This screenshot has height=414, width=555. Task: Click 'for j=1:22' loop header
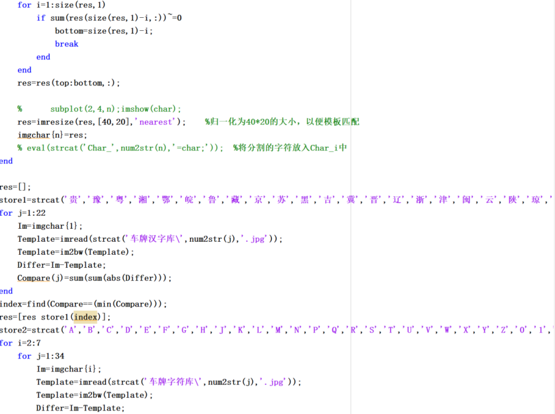23,213
